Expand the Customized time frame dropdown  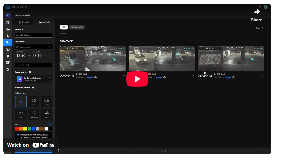point(34,47)
